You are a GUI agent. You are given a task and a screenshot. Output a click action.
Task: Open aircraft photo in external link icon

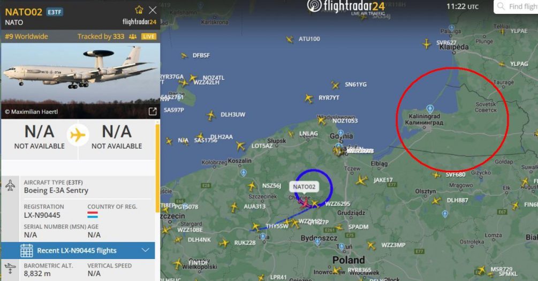point(153,111)
